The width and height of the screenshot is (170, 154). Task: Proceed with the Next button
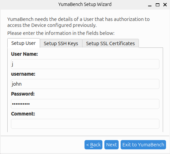pos(111,145)
